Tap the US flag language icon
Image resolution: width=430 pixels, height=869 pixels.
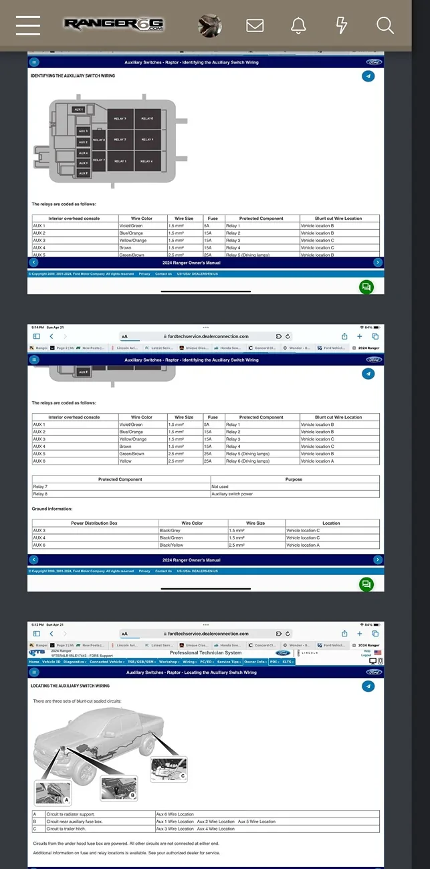(378, 652)
